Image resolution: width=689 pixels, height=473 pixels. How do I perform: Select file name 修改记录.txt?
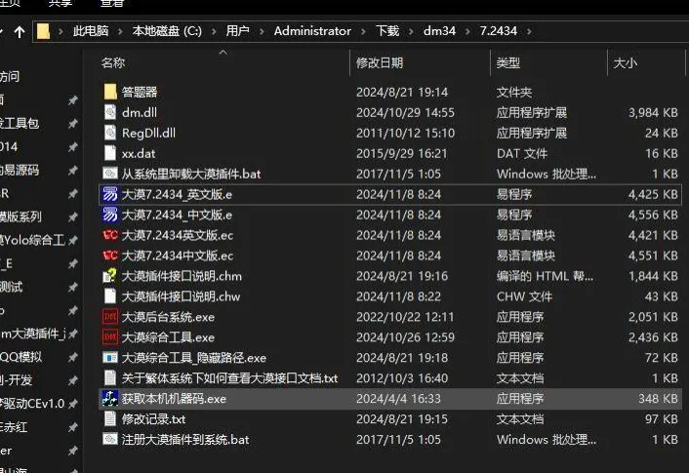(x=153, y=419)
